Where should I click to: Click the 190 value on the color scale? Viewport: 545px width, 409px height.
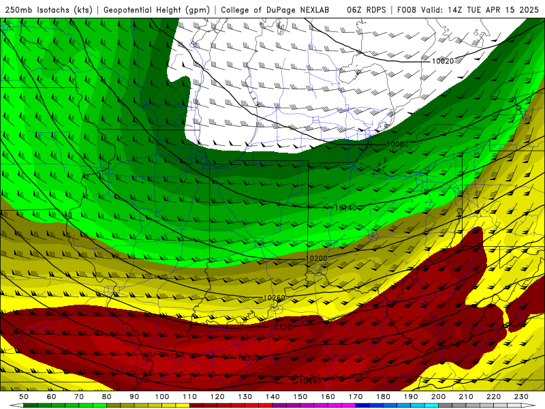[411, 397]
